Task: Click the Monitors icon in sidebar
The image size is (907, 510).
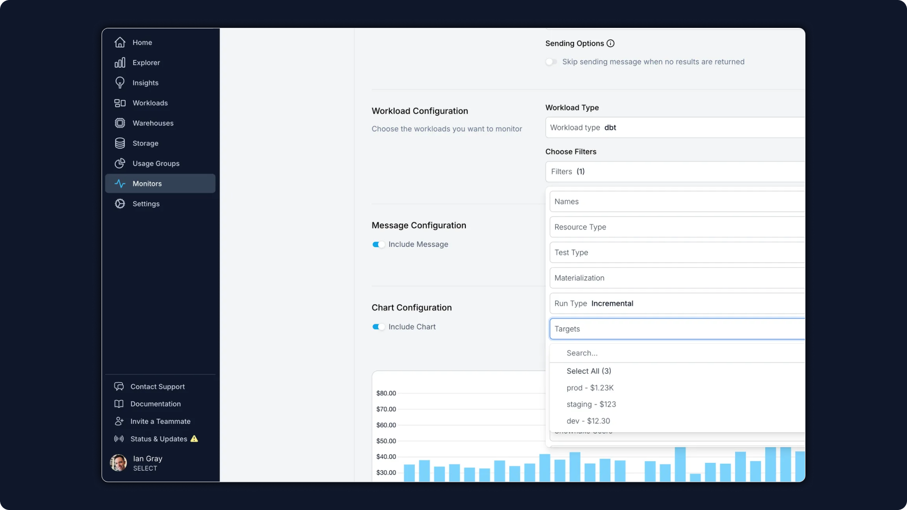Action: pyautogui.click(x=120, y=183)
